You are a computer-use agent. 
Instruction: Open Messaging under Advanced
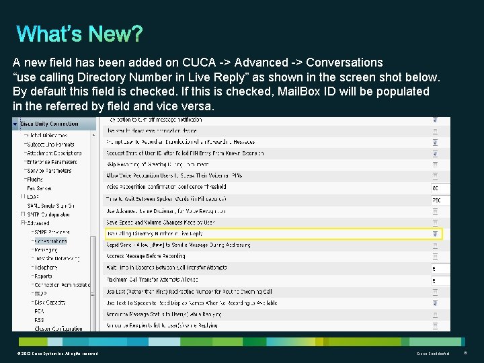tap(46, 249)
